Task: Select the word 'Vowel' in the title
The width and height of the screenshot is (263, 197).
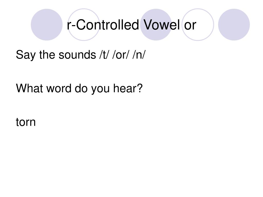Action: pos(162,25)
